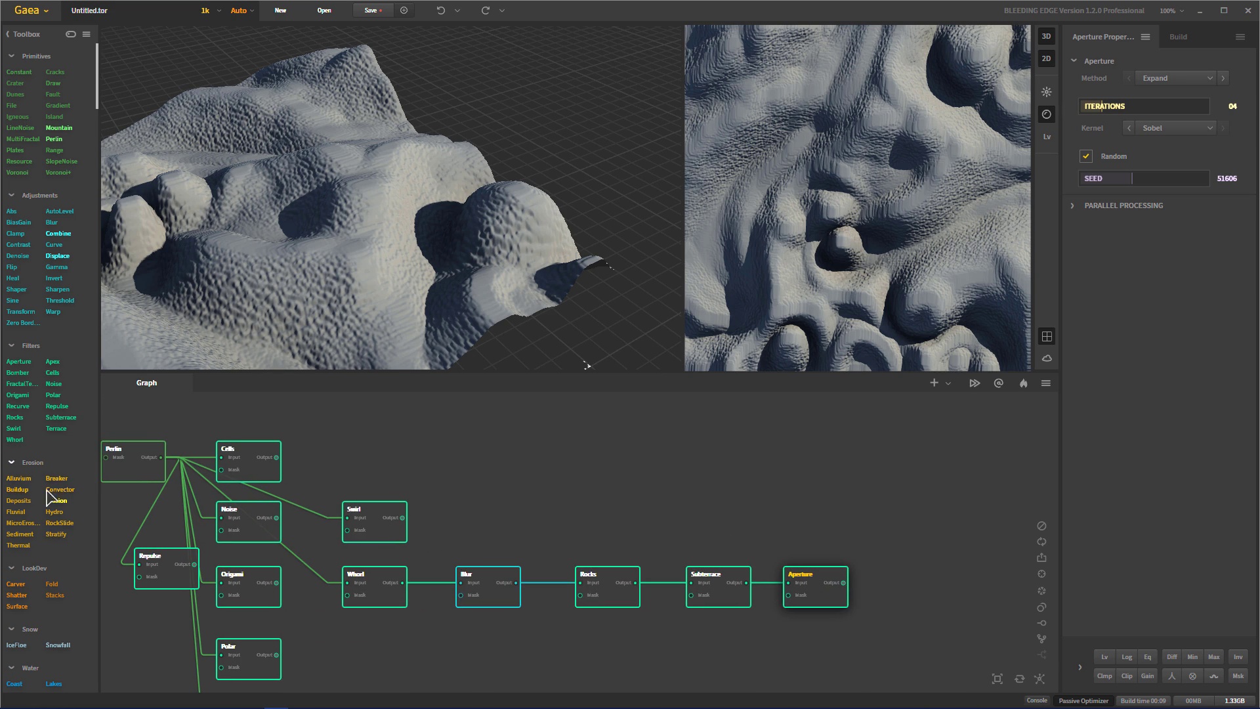This screenshot has height=709, width=1260.
Task: Fit graph to view with frame icon
Action: [997, 679]
